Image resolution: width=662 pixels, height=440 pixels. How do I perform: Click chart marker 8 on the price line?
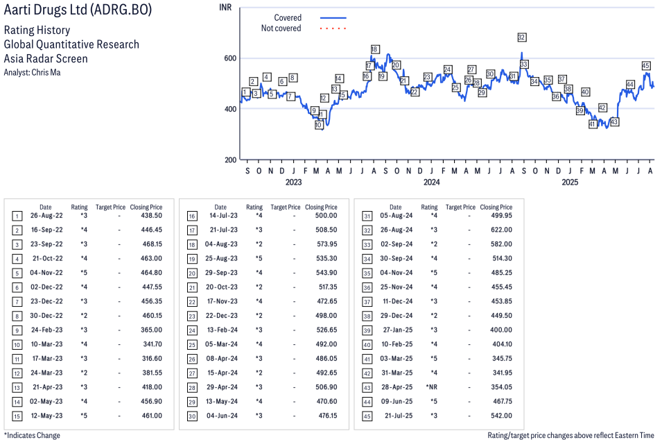293,78
